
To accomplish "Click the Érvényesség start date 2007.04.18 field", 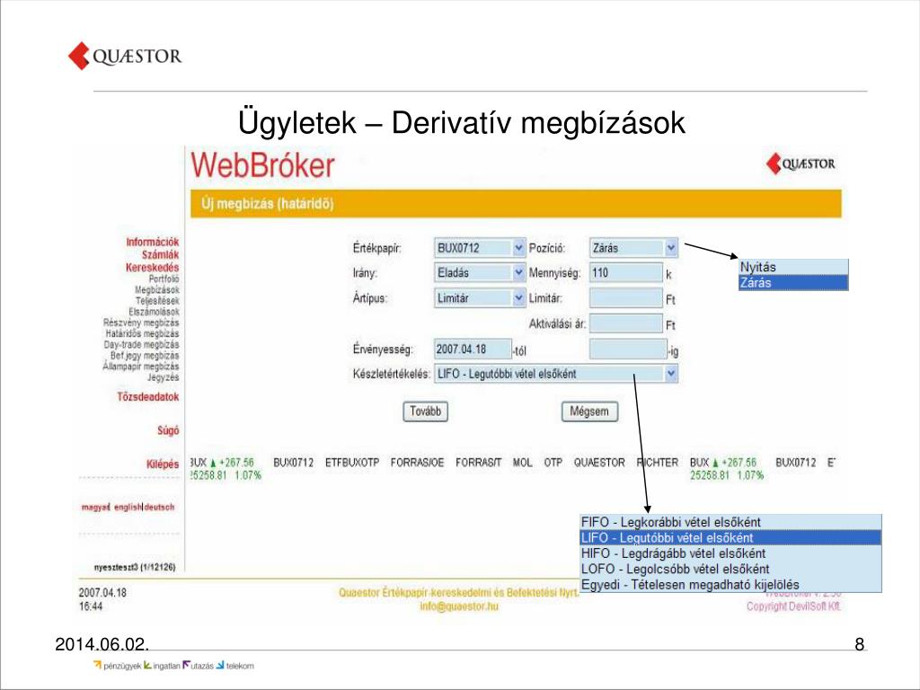I will coord(473,349).
